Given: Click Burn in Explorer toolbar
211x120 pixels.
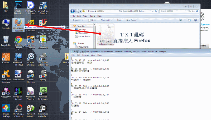Looking at the screenshot, I should pos(119,20).
